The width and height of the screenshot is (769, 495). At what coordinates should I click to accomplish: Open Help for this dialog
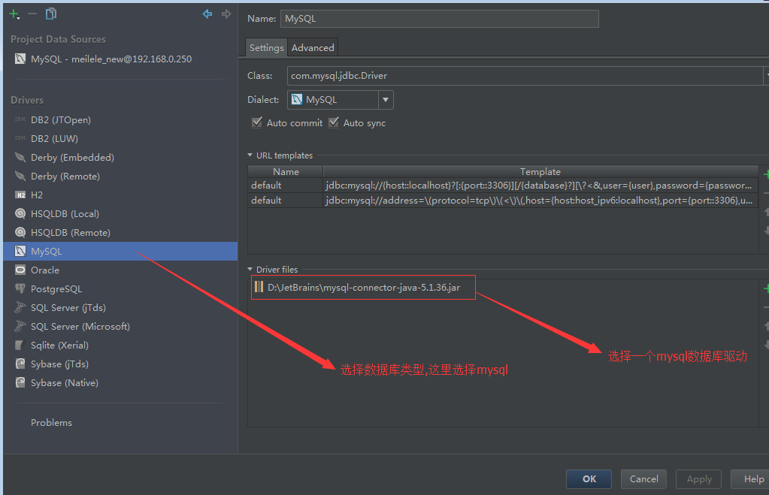[x=751, y=478]
